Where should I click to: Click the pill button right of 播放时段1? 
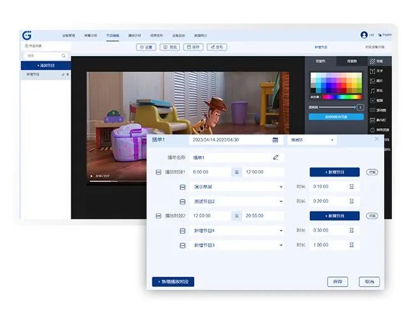pos(372,172)
